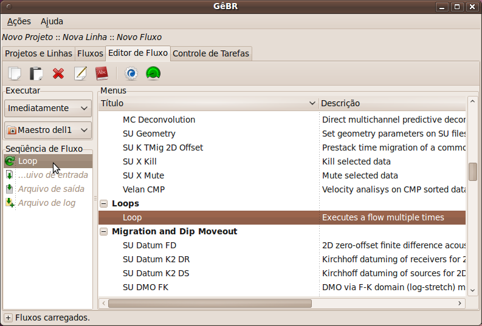The height and width of the screenshot is (326, 482).
Task: Maximize the GêBR window
Action: click(x=457, y=7)
